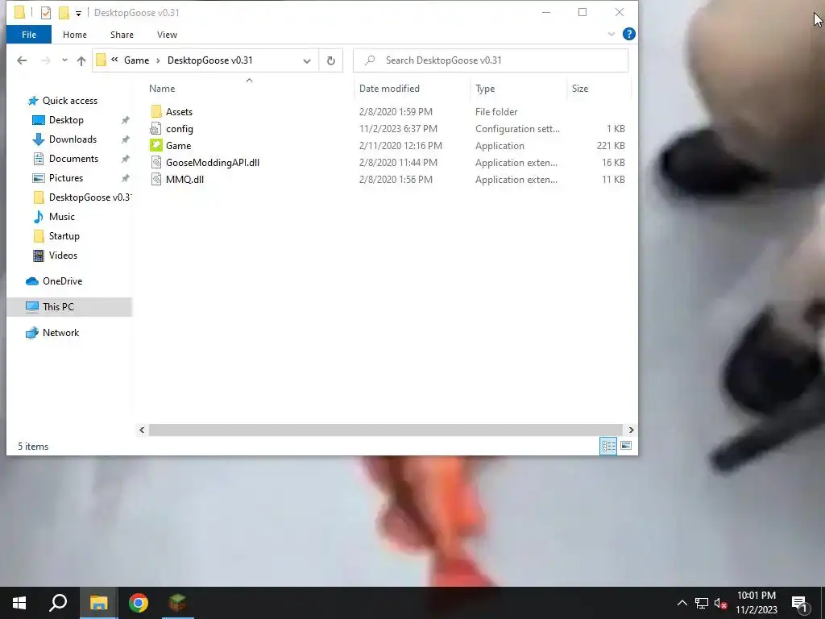
Task: Select the Assets folder icon
Action: 155,111
